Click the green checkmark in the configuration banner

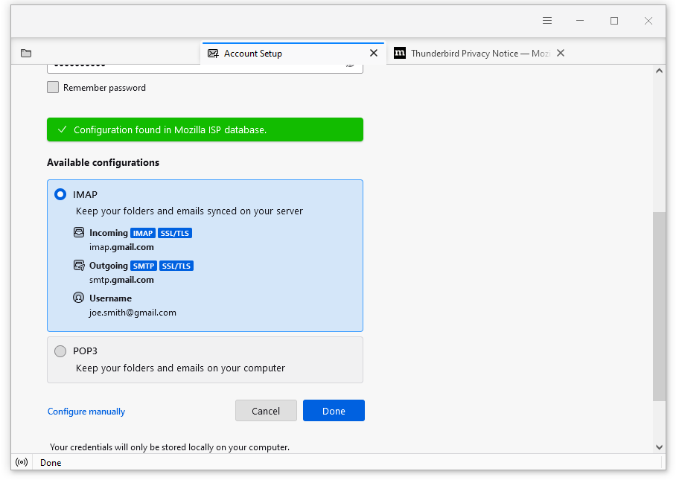pyautogui.click(x=62, y=129)
